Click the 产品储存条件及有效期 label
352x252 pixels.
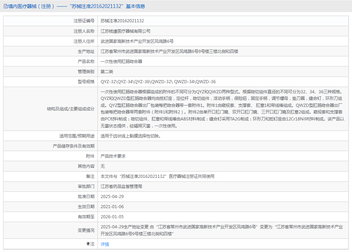73,146
